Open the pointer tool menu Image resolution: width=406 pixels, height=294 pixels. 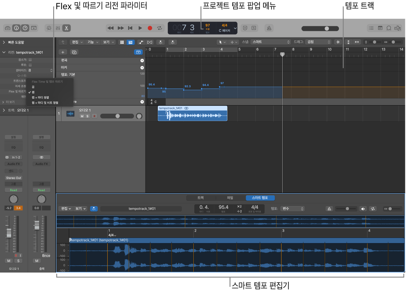coord(222,42)
